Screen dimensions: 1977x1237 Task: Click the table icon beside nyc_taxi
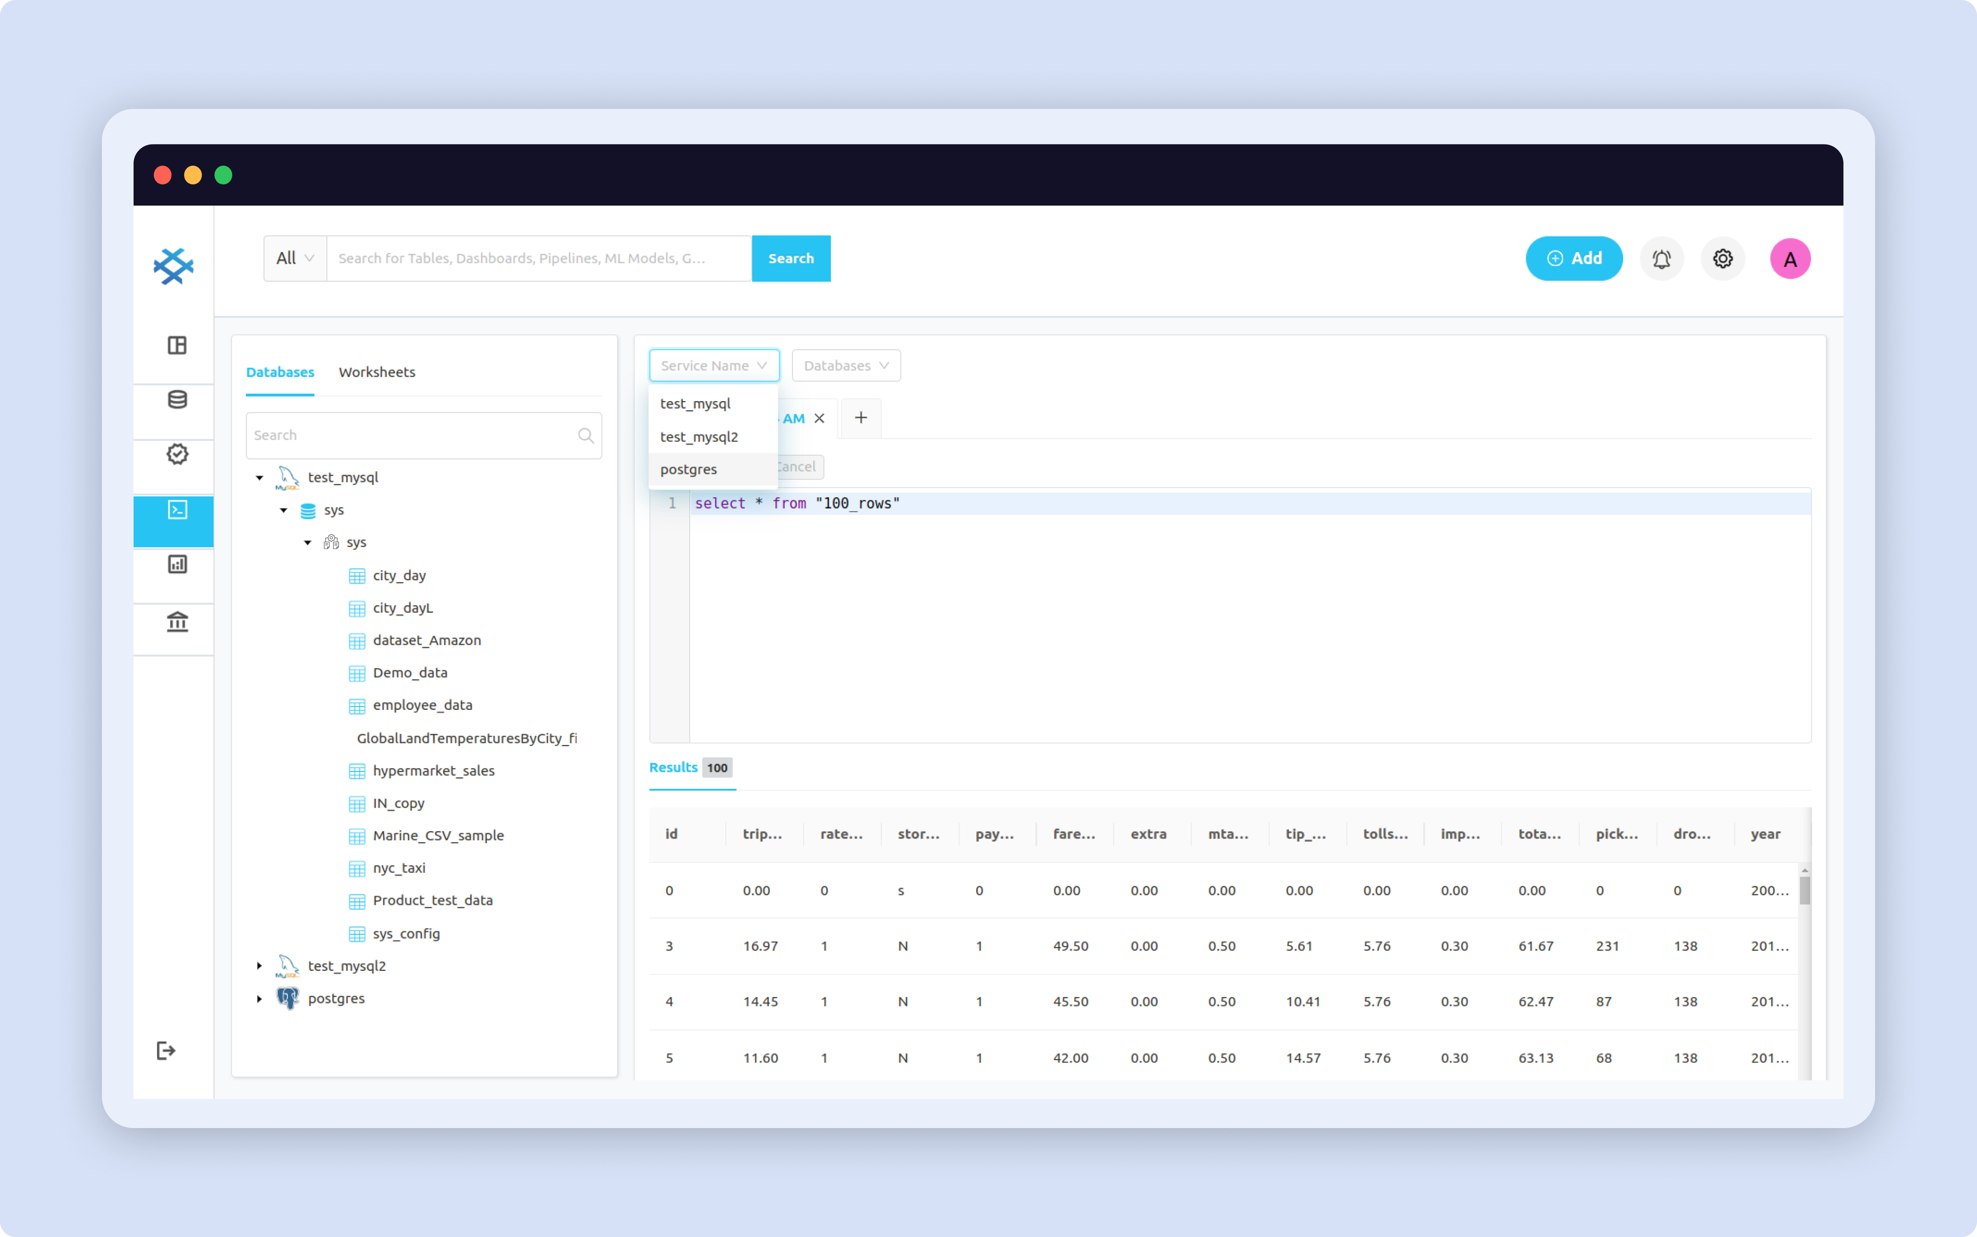pyautogui.click(x=357, y=867)
